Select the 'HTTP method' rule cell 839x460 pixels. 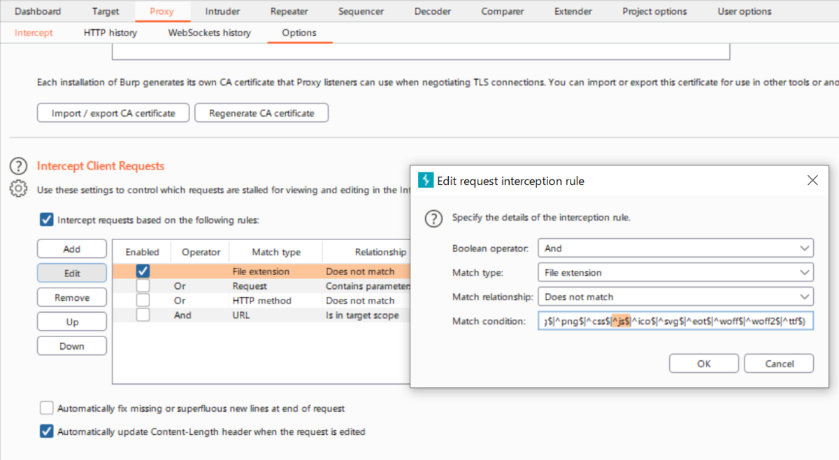[261, 301]
